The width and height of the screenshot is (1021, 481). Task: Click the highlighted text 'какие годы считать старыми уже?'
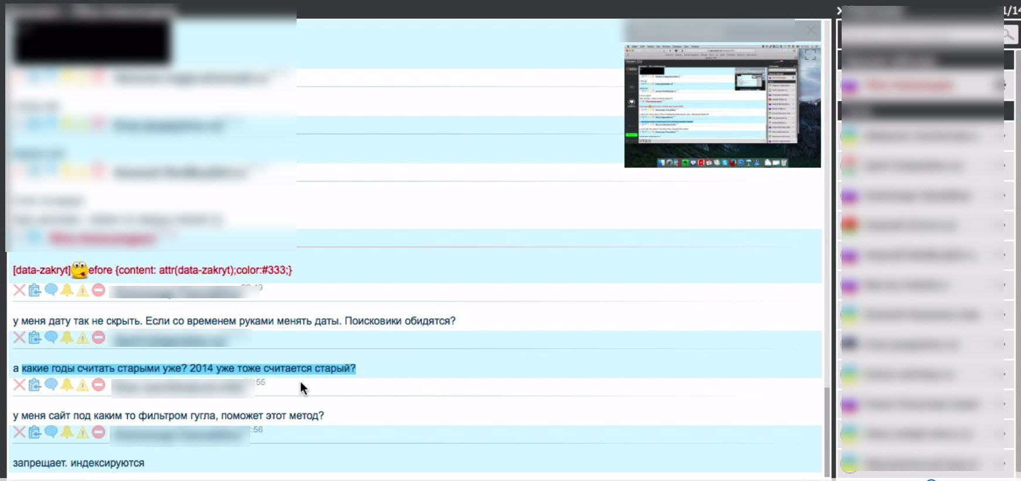[189, 369]
